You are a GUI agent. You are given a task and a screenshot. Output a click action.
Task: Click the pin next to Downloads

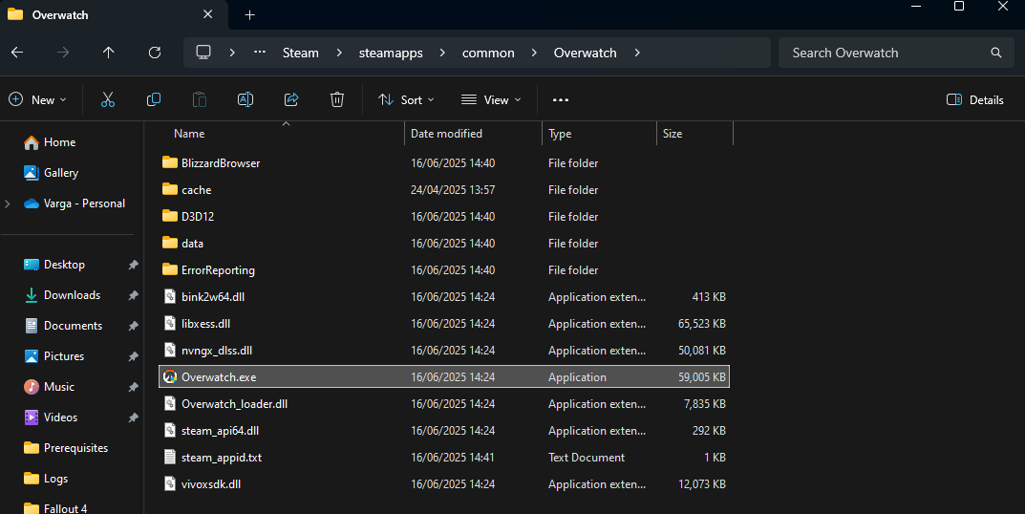[x=134, y=295]
